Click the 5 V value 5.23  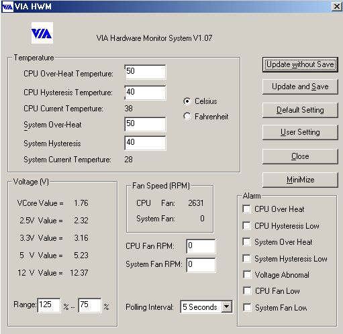[x=81, y=256]
